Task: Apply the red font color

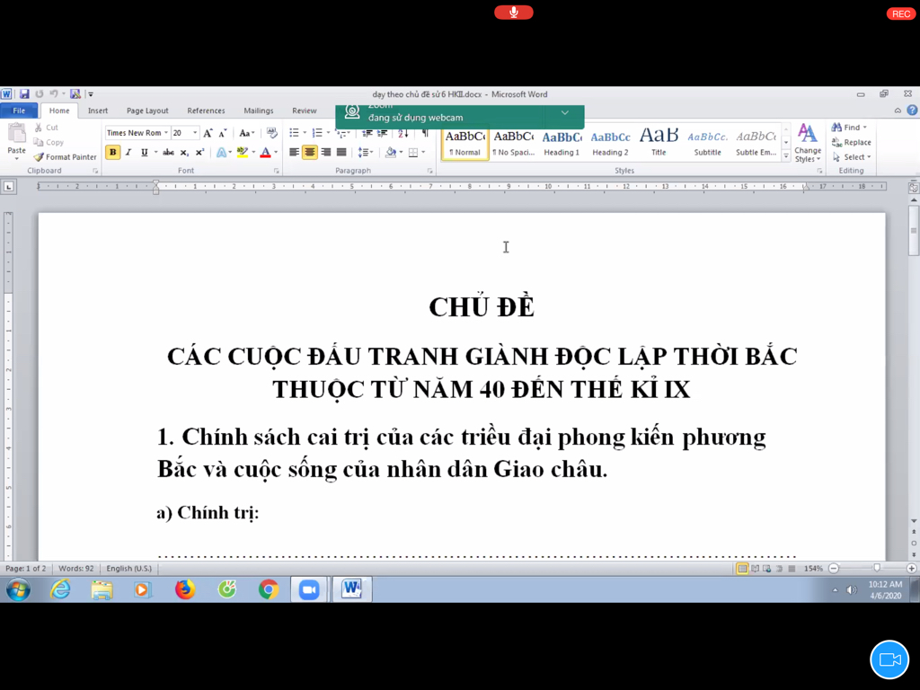Action: point(265,152)
